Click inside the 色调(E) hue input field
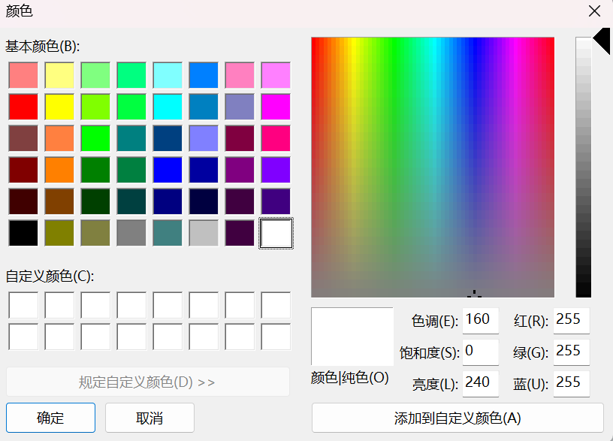The width and height of the screenshot is (613, 441). (480, 320)
